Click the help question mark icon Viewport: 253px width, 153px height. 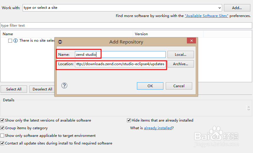coord(64,86)
